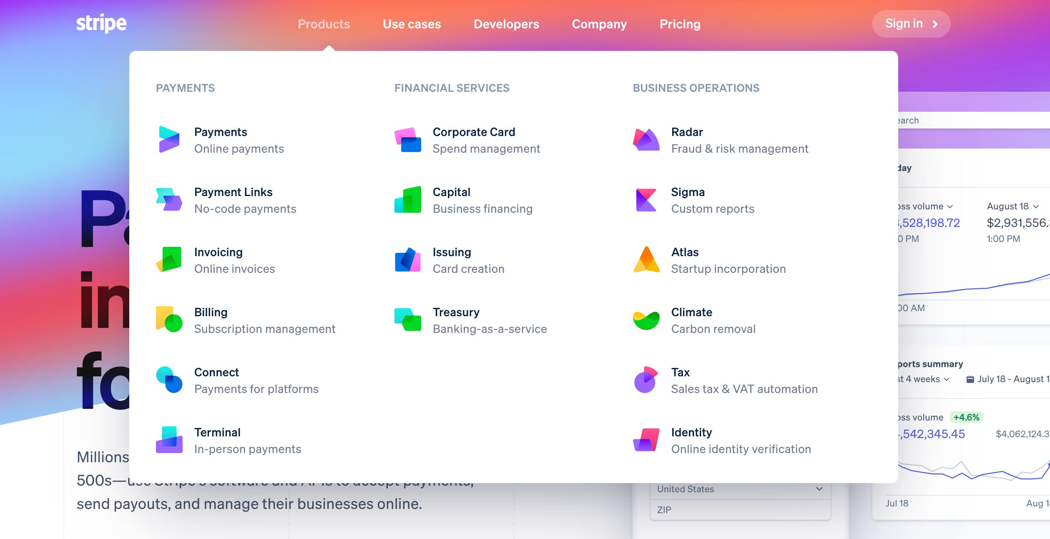Viewport: 1050px width, 539px height.
Task: Select the Treasury product icon
Action: tap(407, 320)
